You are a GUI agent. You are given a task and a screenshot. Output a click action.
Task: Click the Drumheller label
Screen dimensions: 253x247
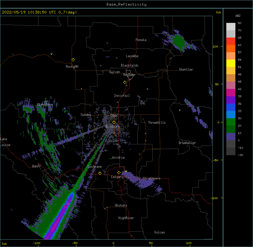pos(187,143)
